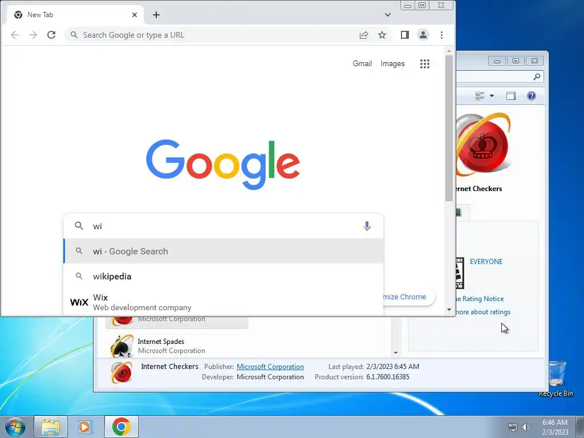Select the Internet Spades list entry text

[x=161, y=342]
